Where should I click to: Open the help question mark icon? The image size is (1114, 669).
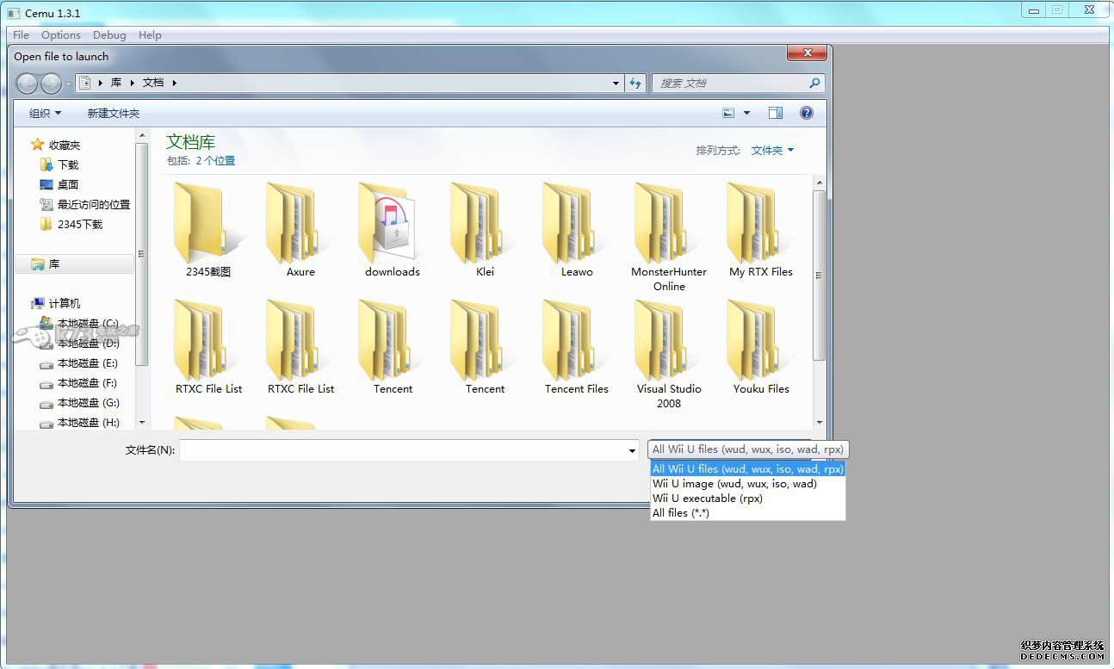click(x=807, y=113)
